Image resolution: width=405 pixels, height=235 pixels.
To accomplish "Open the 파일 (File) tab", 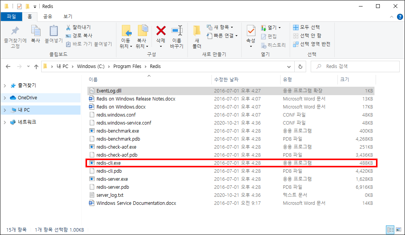I will coord(11,16).
